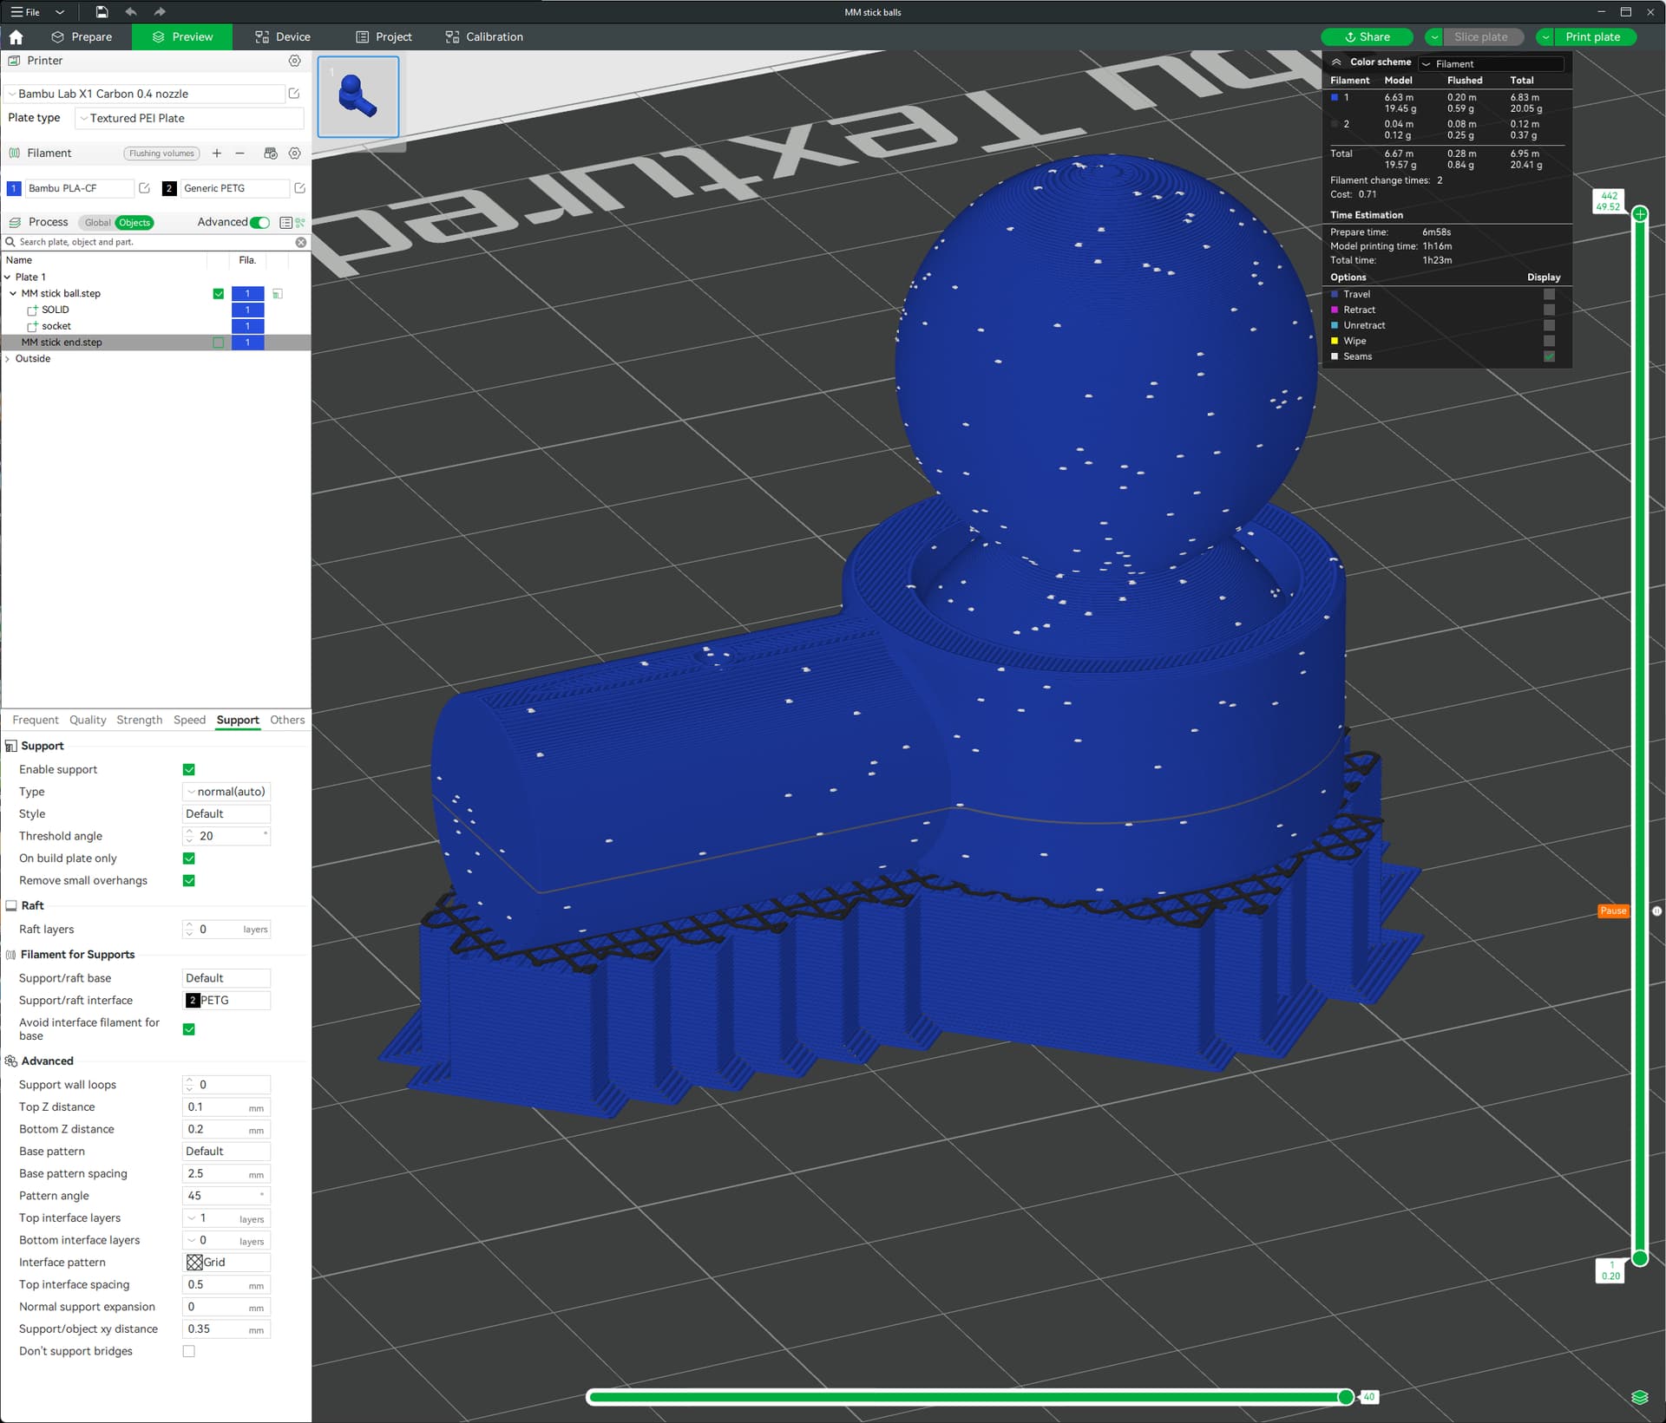
Task: Open the Strength settings tab
Action: click(x=139, y=720)
